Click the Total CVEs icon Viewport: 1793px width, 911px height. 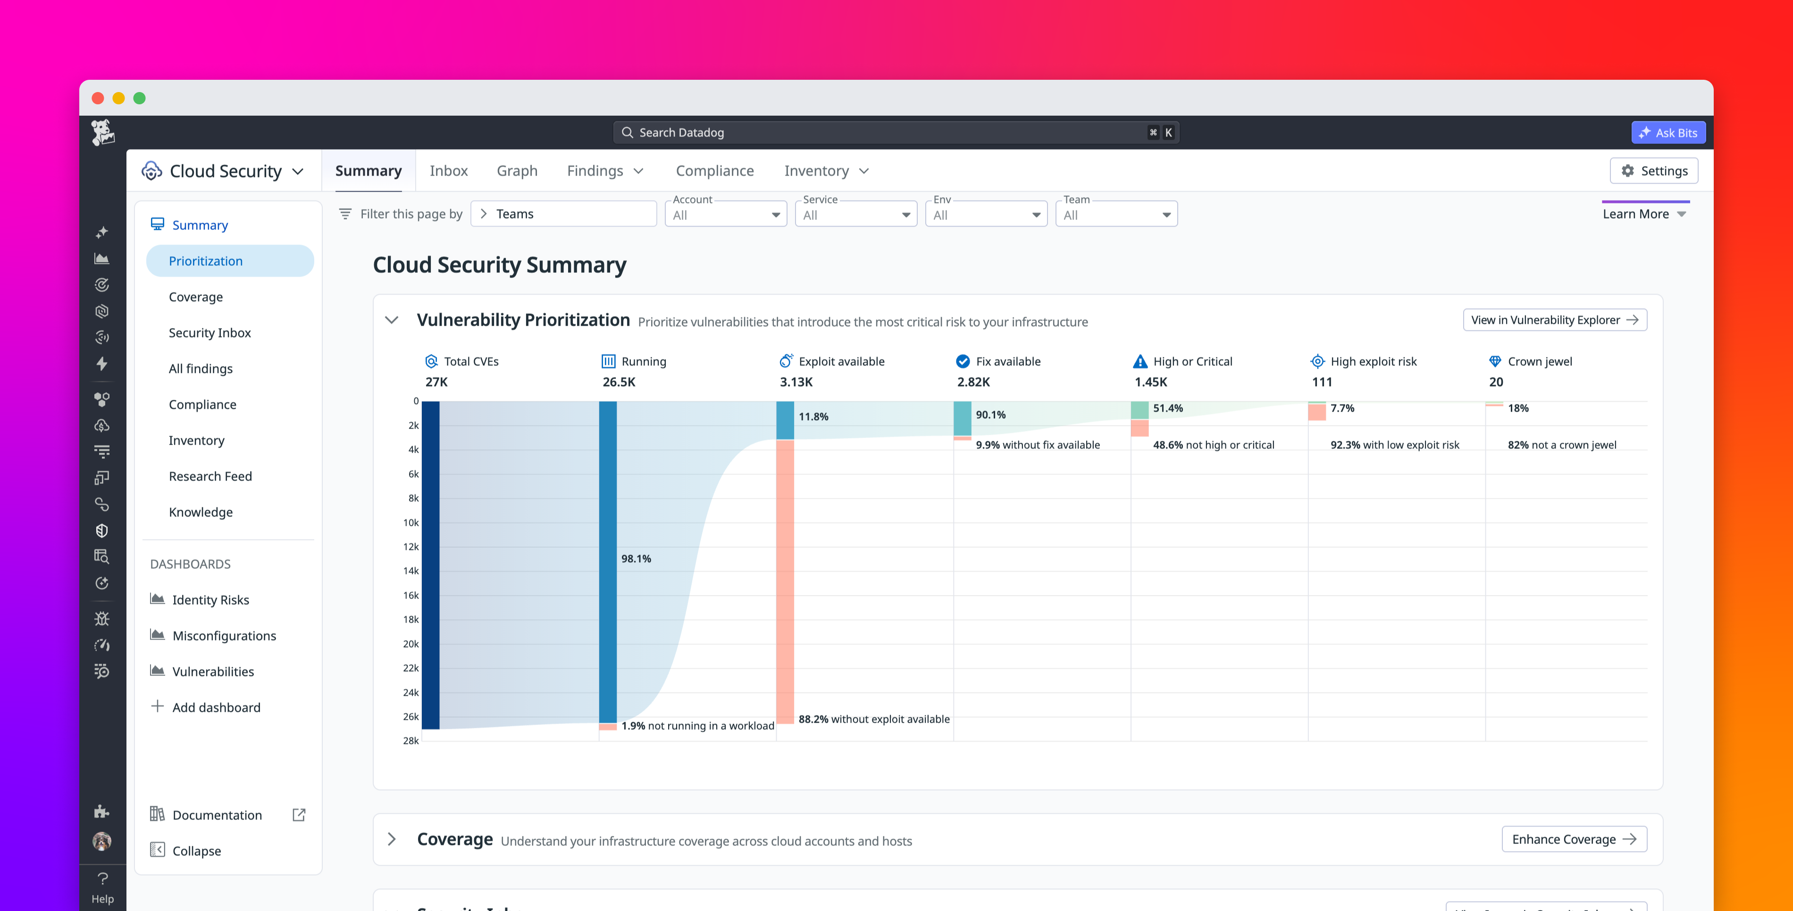[432, 361]
